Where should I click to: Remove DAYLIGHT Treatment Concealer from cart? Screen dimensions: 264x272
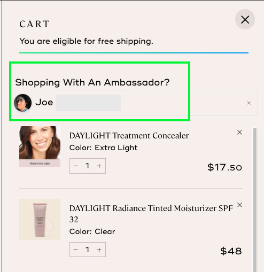pyautogui.click(x=239, y=132)
